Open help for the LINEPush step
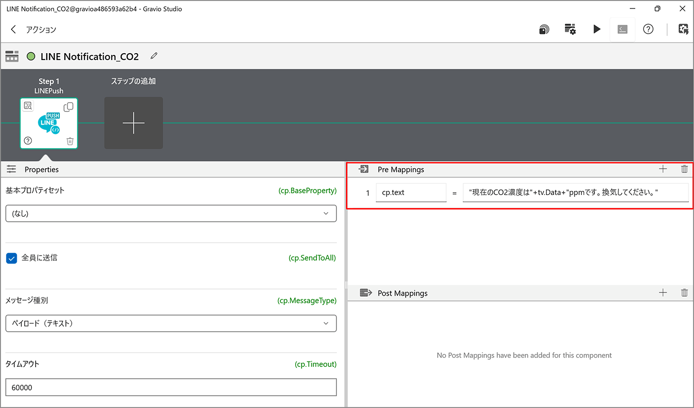Viewport: 694px width, 408px height. click(x=28, y=140)
